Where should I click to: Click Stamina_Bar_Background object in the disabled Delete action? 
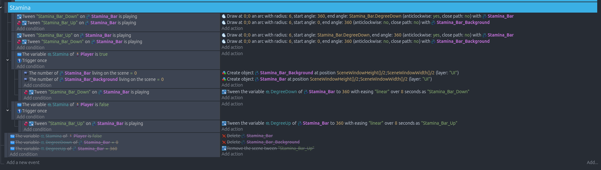[x=273, y=142]
